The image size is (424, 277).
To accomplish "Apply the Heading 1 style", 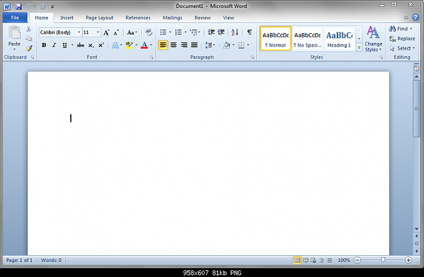I will [x=339, y=38].
